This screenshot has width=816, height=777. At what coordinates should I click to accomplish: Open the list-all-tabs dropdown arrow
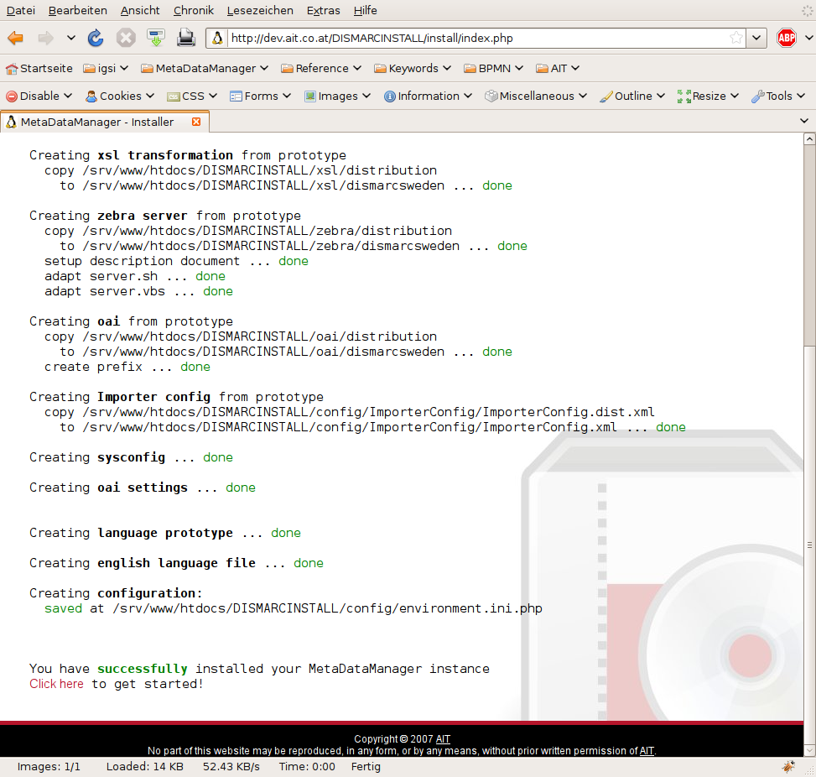click(x=804, y=121)
